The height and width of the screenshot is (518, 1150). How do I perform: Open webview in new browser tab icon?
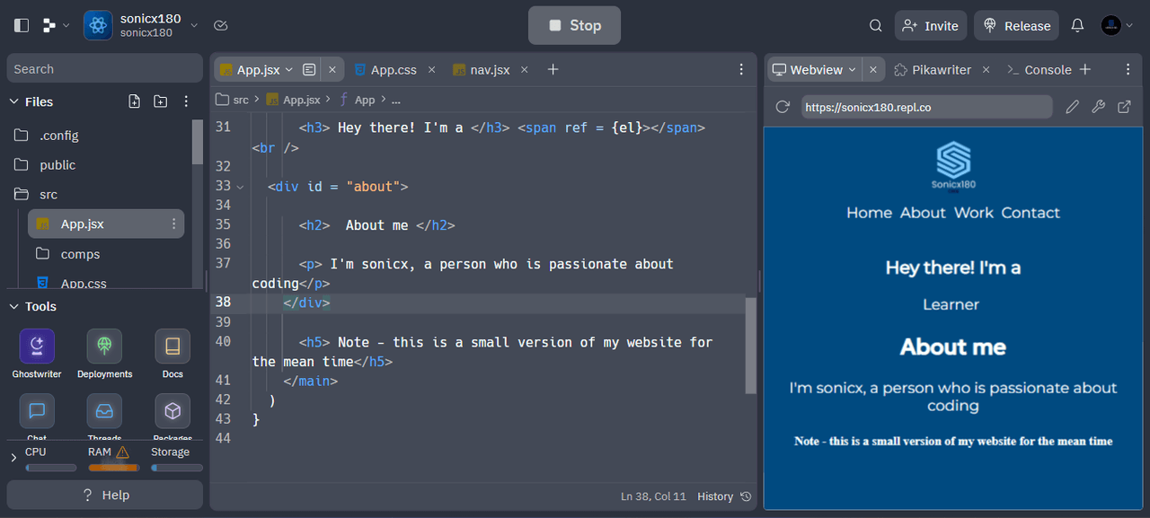pos(1124,107)
